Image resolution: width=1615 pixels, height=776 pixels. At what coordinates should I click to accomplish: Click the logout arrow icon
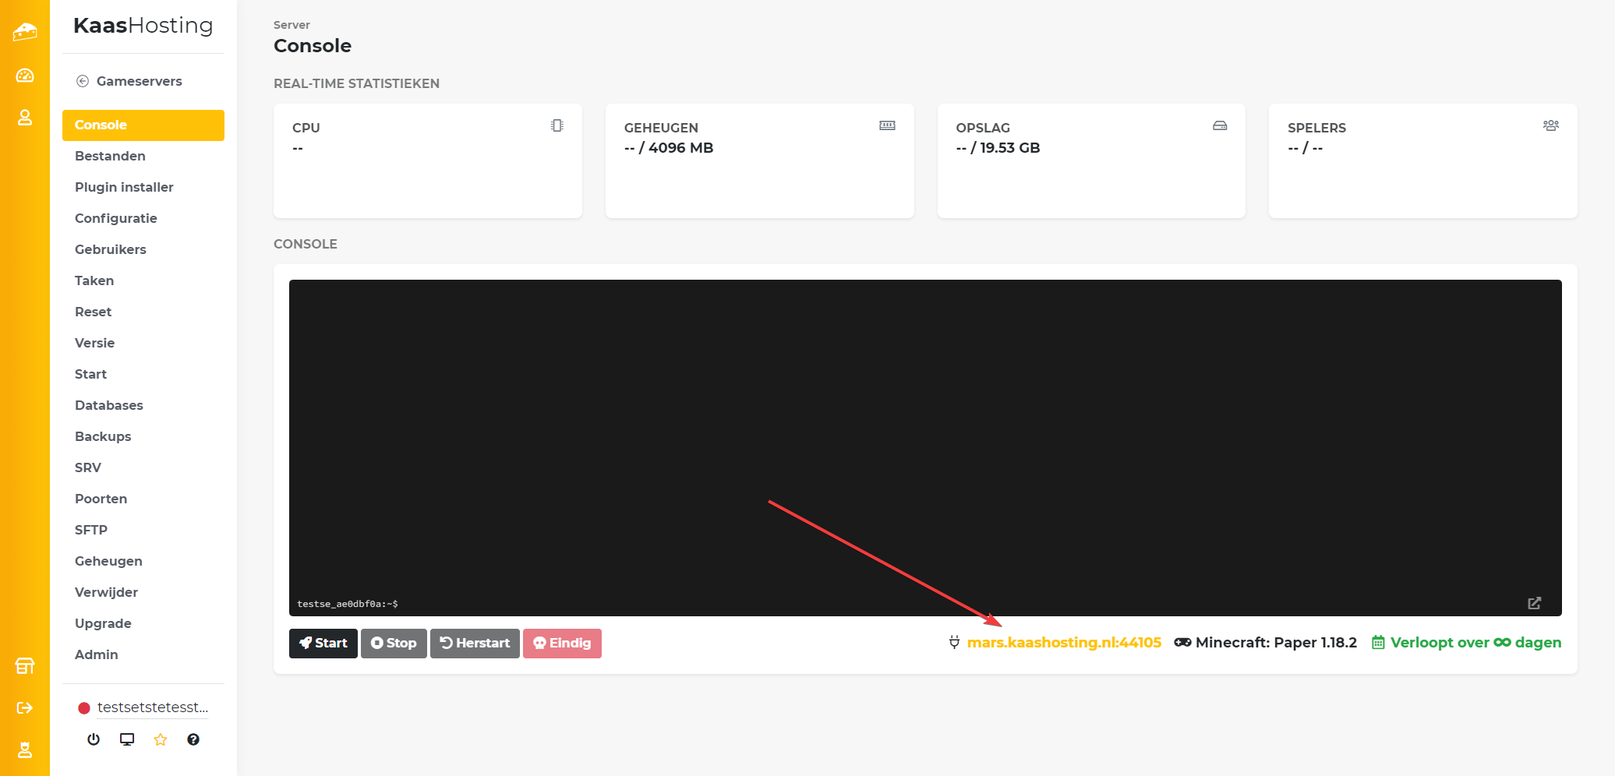point(25,707)
